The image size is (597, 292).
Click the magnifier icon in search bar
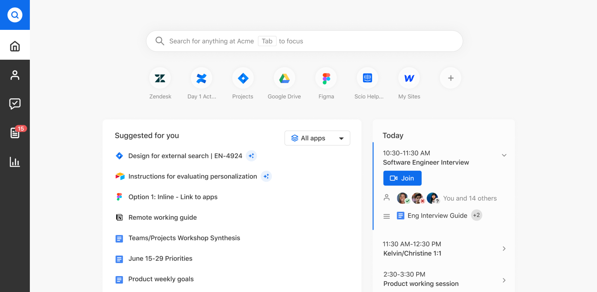[x=160, y=41]
